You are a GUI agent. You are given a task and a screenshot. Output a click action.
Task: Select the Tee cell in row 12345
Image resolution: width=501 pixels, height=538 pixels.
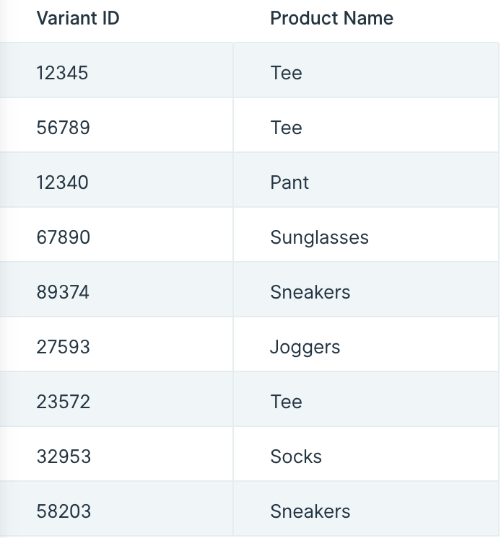(x=366, y=71)
